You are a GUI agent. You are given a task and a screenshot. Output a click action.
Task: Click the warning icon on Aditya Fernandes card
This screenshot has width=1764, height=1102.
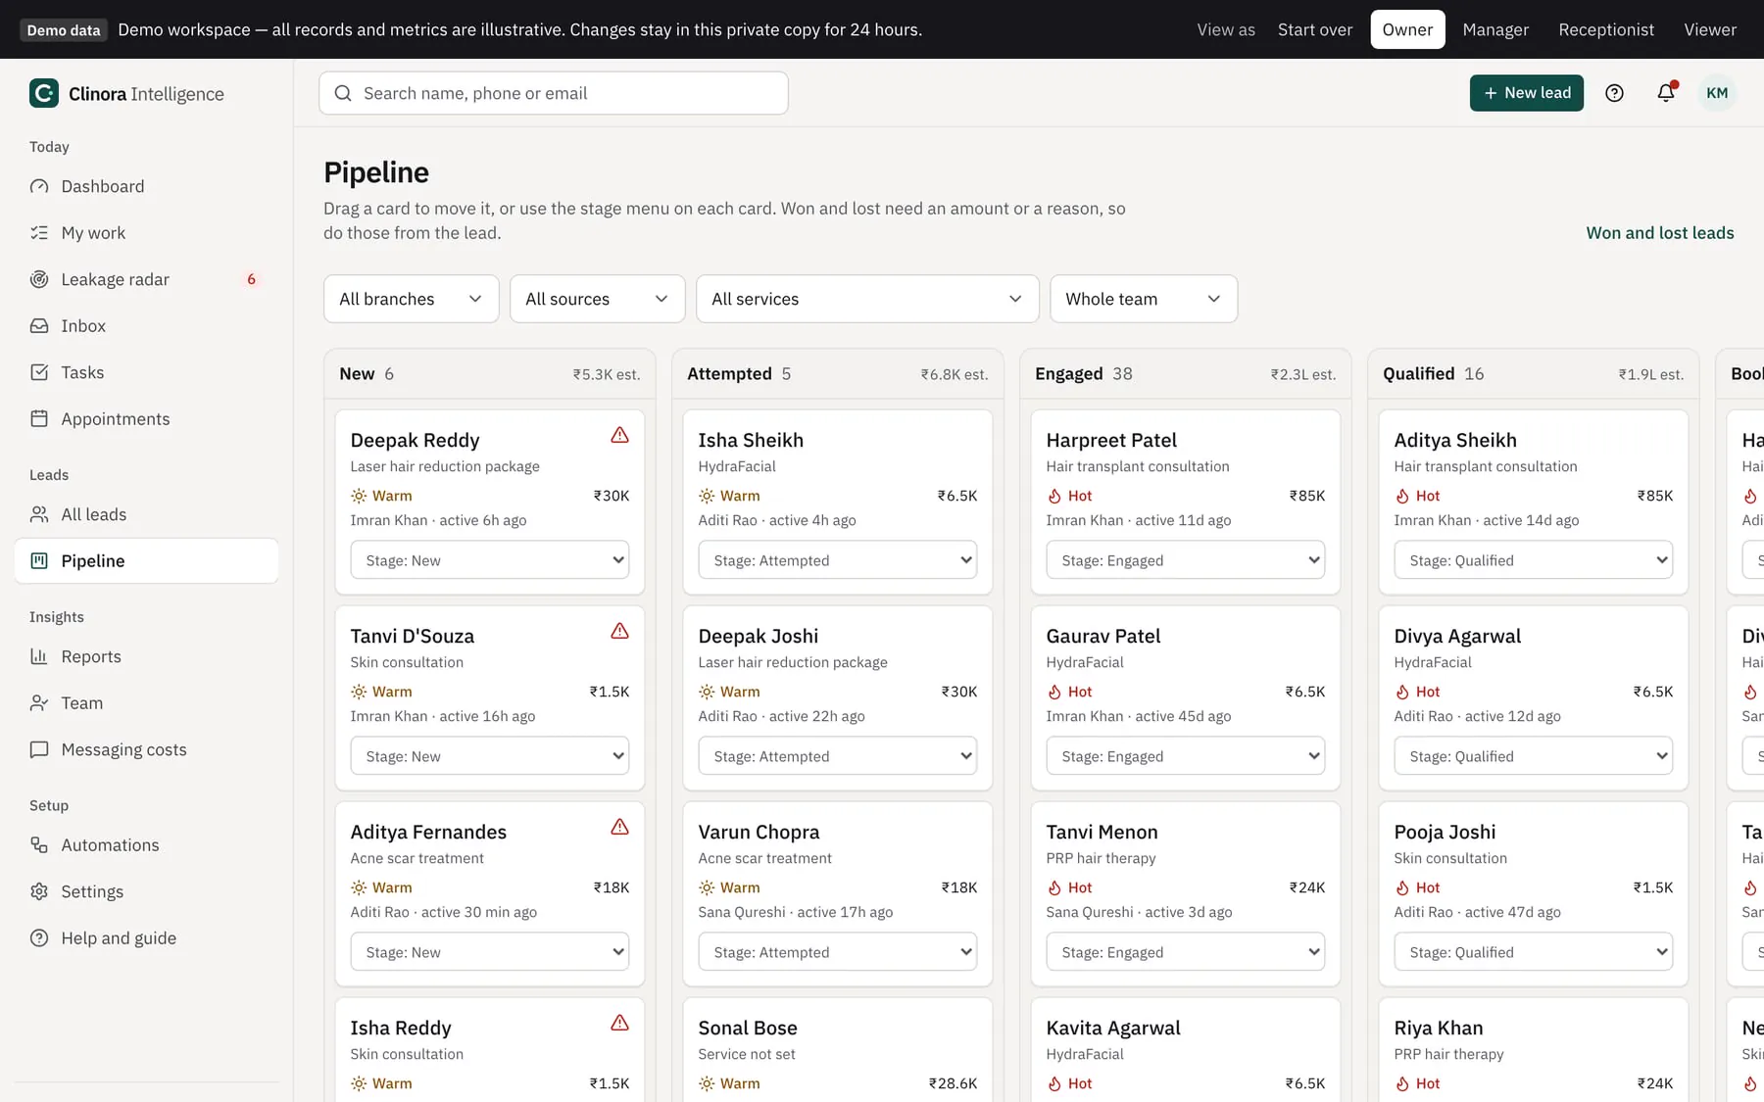coord(619,827)
